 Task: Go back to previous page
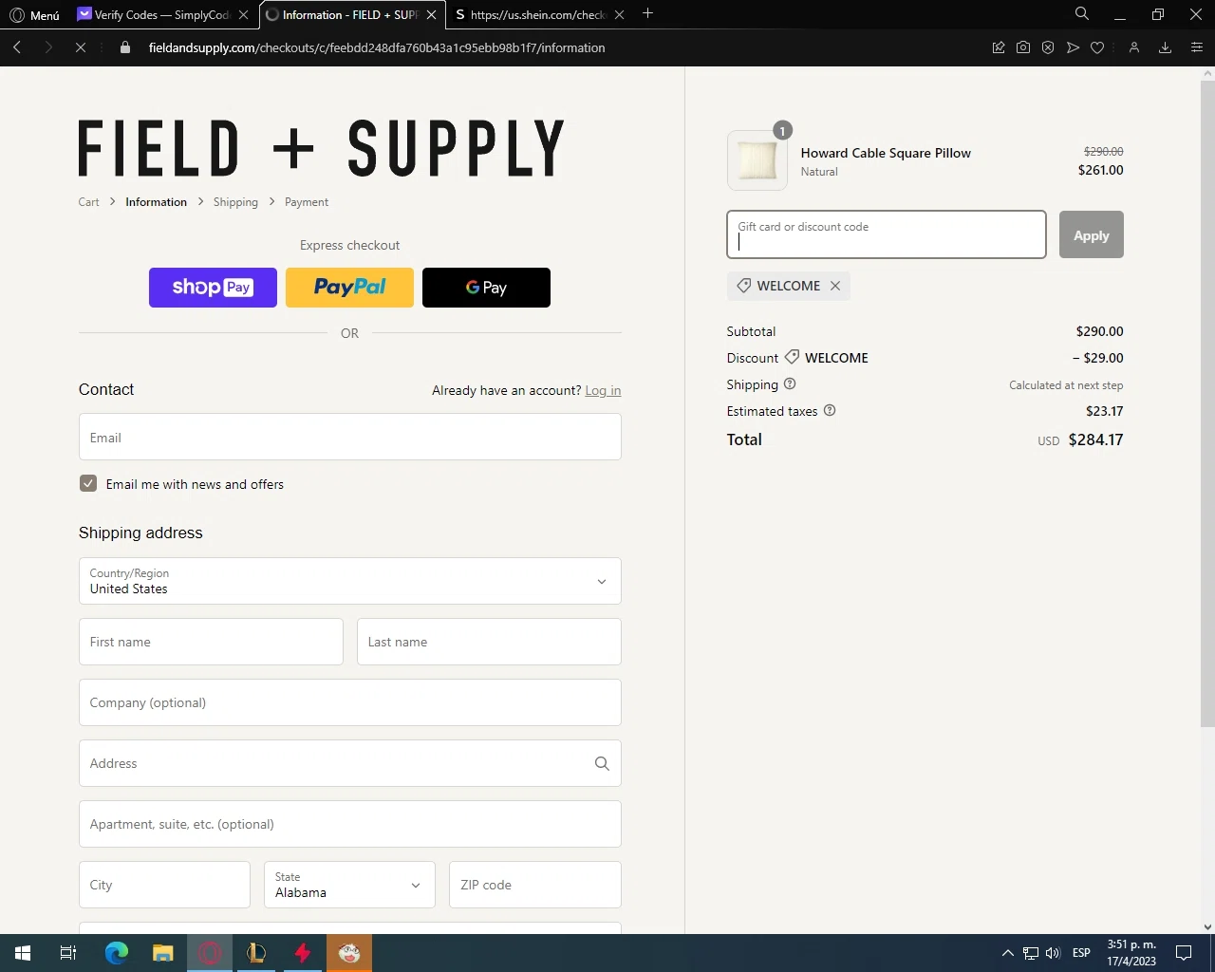click(17, 47)
